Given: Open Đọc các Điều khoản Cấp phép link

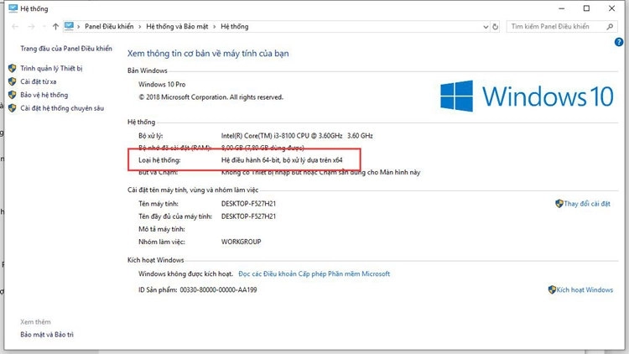Looking at the screenshot, I should 314,273.
